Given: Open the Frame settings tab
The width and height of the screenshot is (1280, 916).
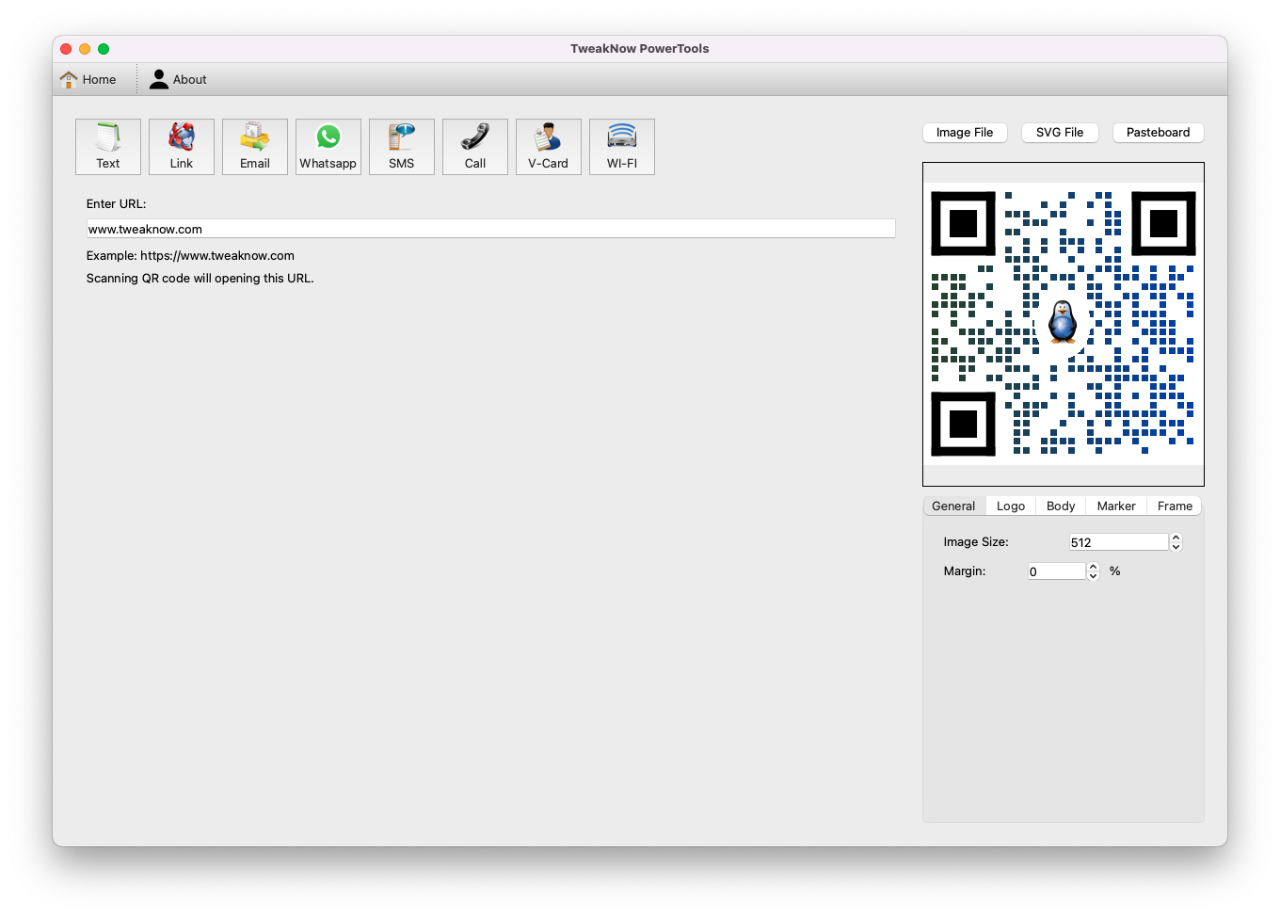Looking at the screenshot, I should 1175,506.
